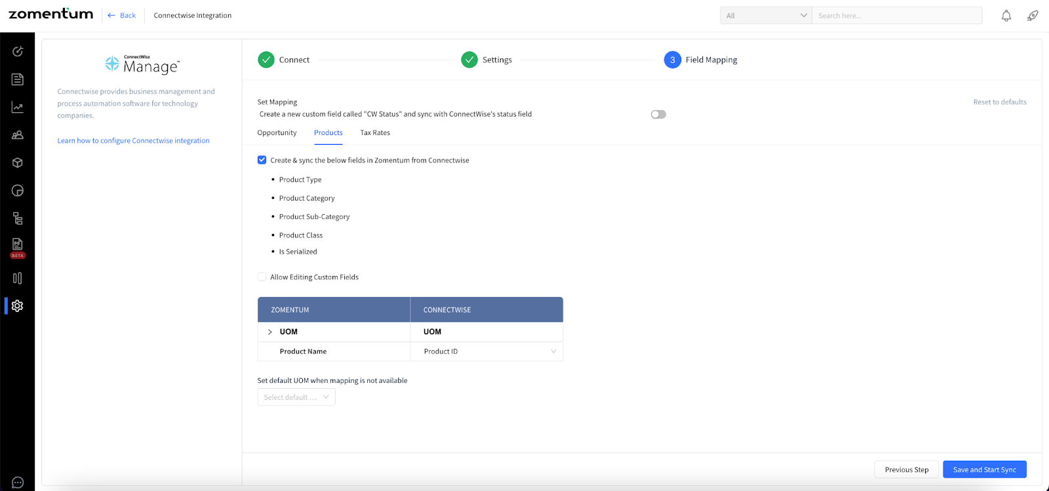
Task: Open the chat bubble icon at sidebar bottom
Action: (18, 483)
